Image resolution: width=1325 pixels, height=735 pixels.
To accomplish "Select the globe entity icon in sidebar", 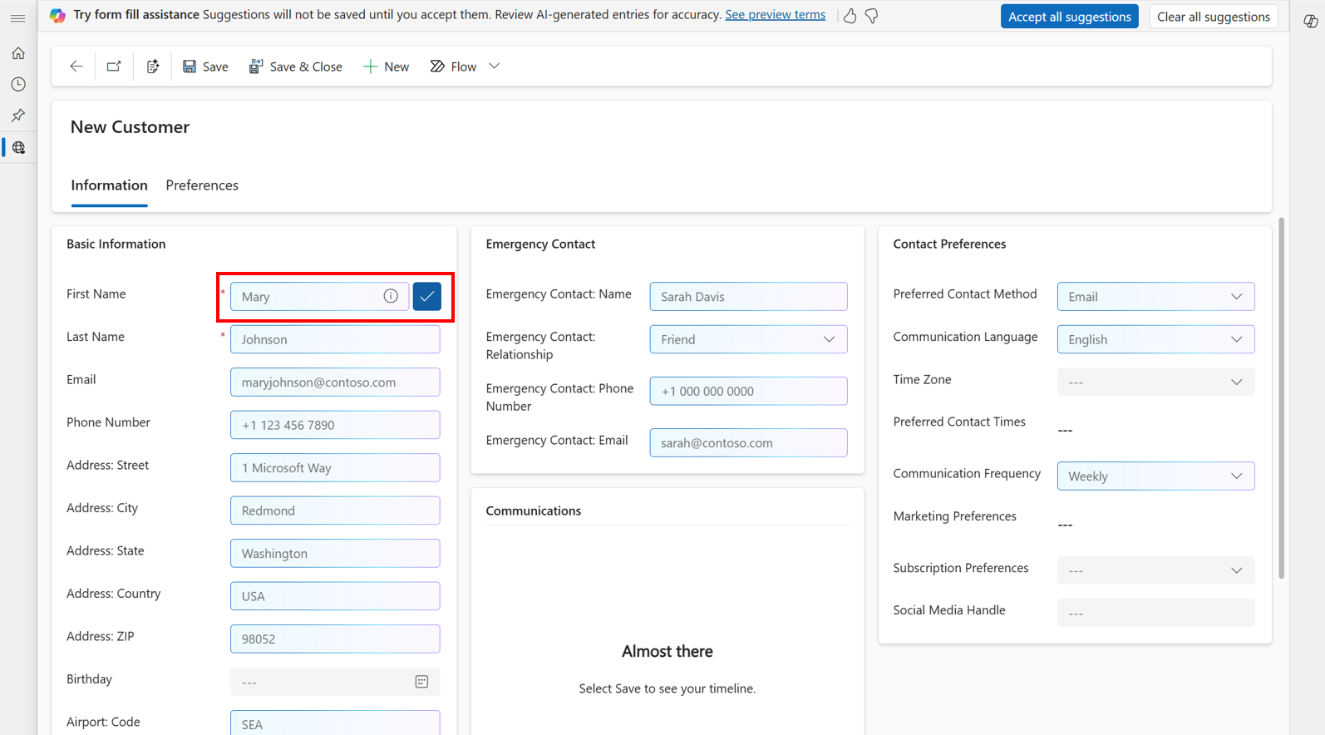I will point(18,147).
